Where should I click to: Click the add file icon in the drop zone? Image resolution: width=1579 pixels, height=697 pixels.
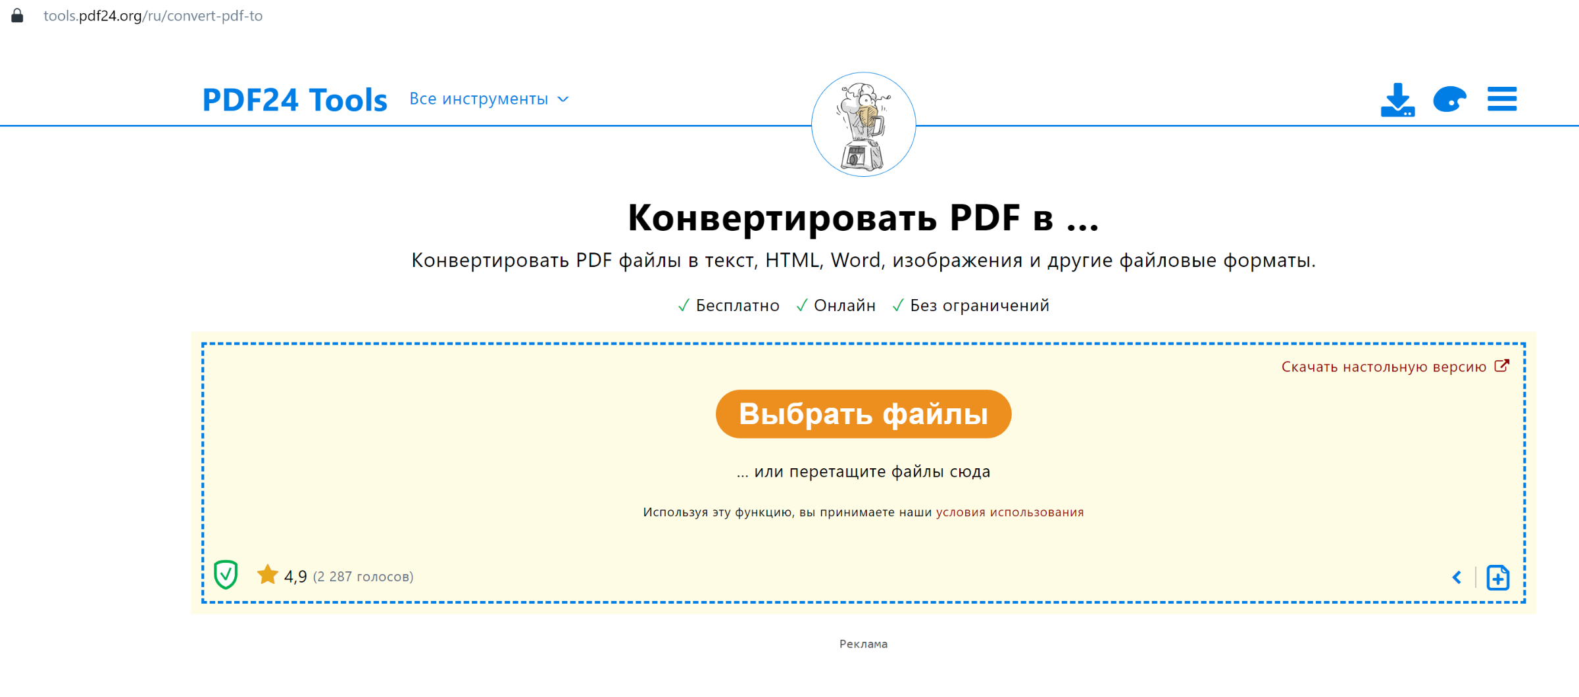1498,577
